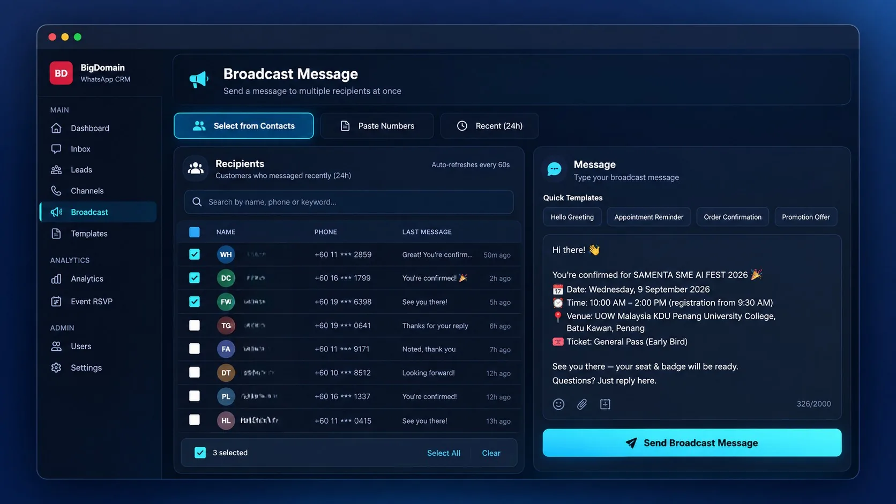Click the FA contact avatar
The image size is (896, 504).
(226, 349)
